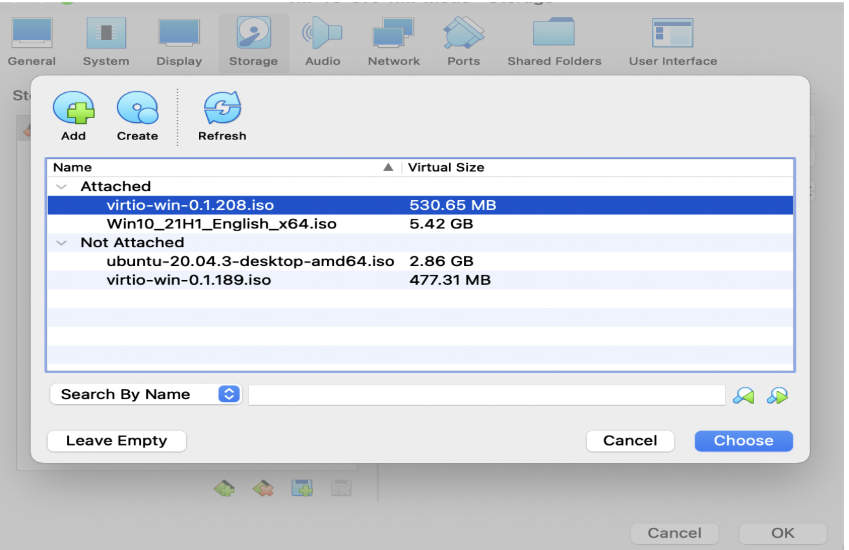
Task: Open the Search By Name dropdown
Action: (145, 394)
